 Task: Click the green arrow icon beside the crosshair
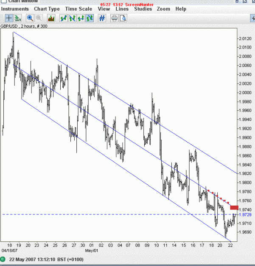pyautogui.click(x=18, y=18)
